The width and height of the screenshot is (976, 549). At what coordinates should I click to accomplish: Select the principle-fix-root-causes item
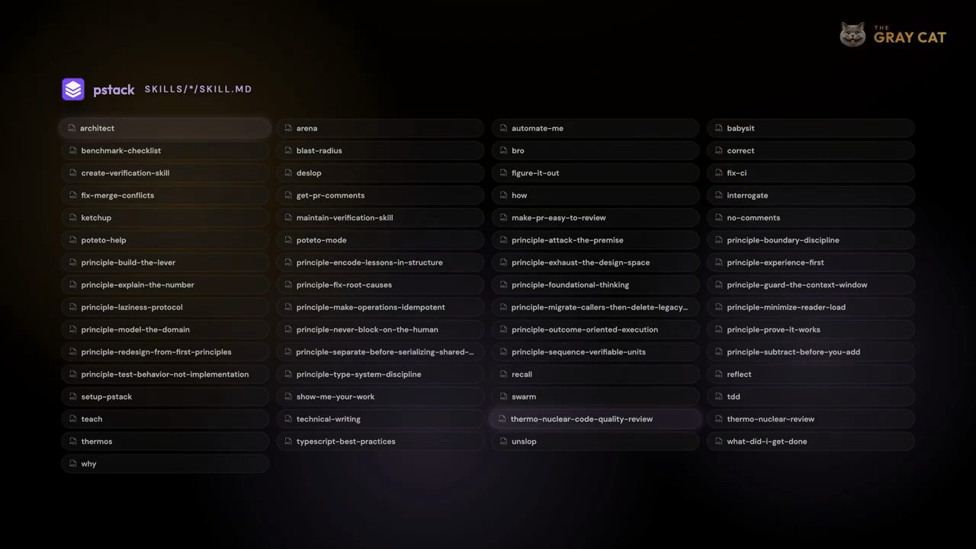[380, 284]
